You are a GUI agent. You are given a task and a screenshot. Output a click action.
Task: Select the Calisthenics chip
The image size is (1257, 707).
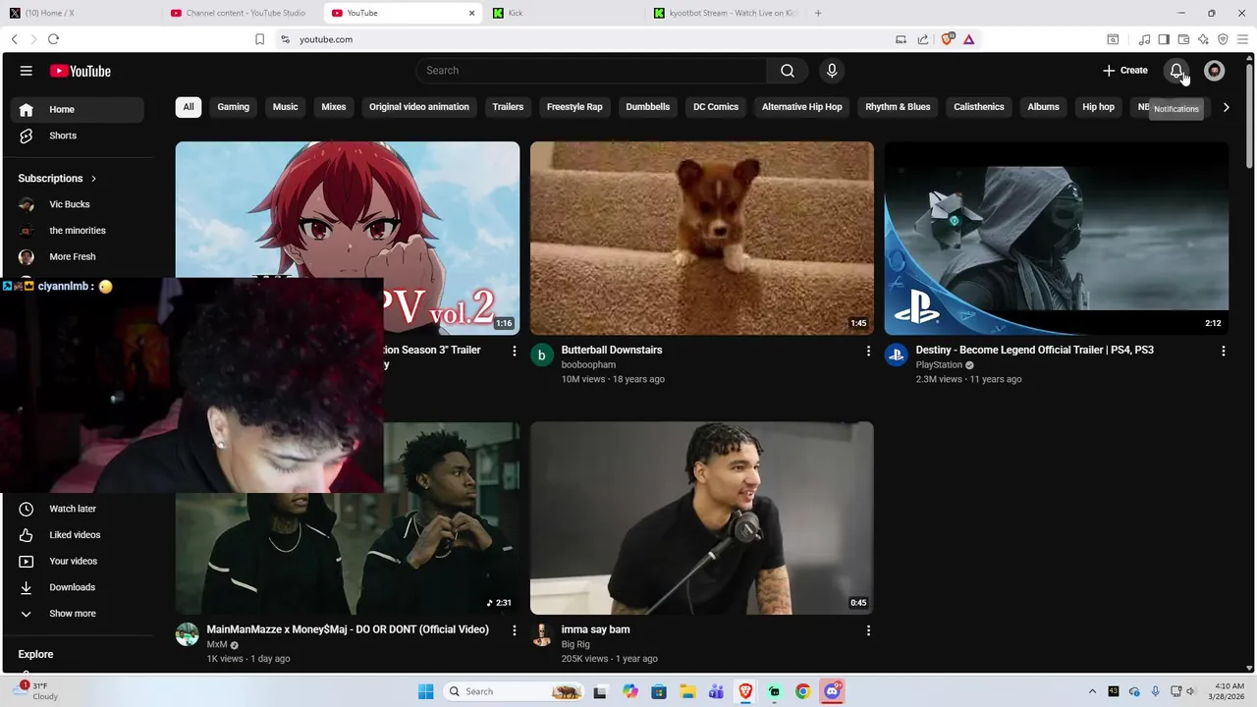click(979, 107)
